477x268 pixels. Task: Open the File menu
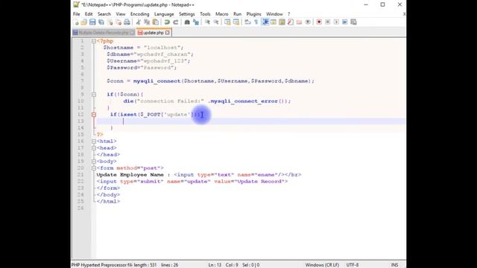(76, 14)
